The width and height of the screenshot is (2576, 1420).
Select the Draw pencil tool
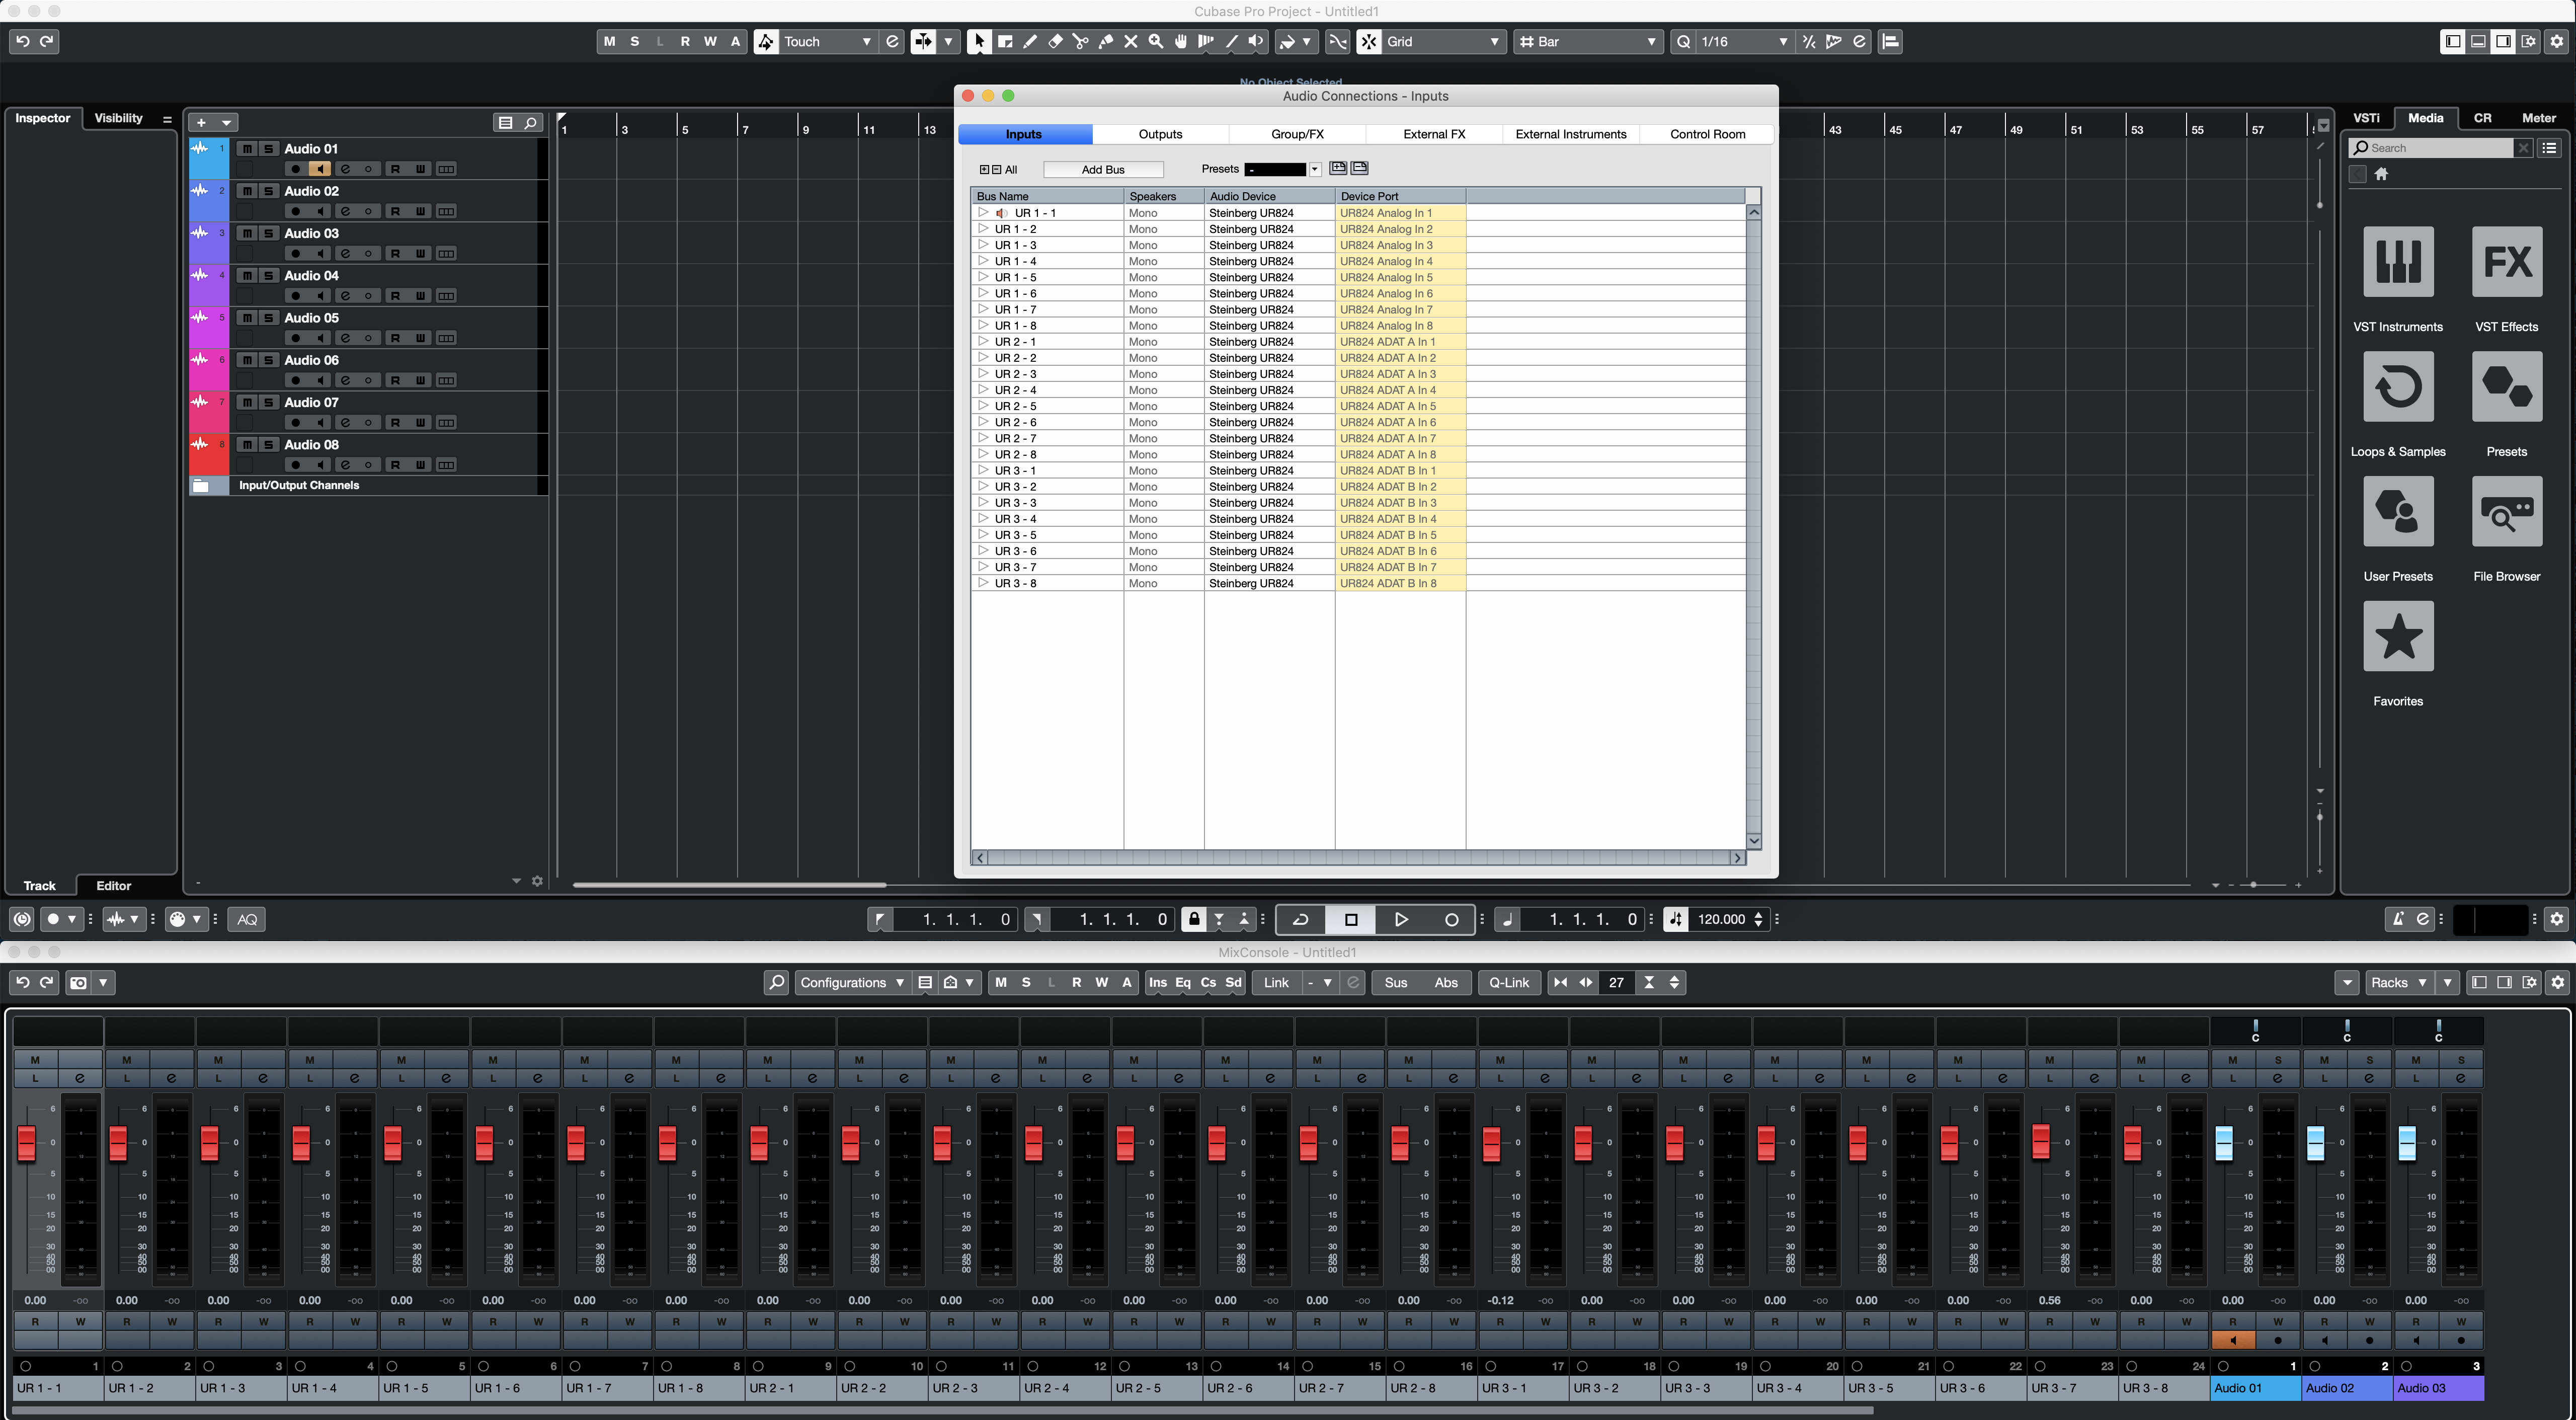(1029, 41)
